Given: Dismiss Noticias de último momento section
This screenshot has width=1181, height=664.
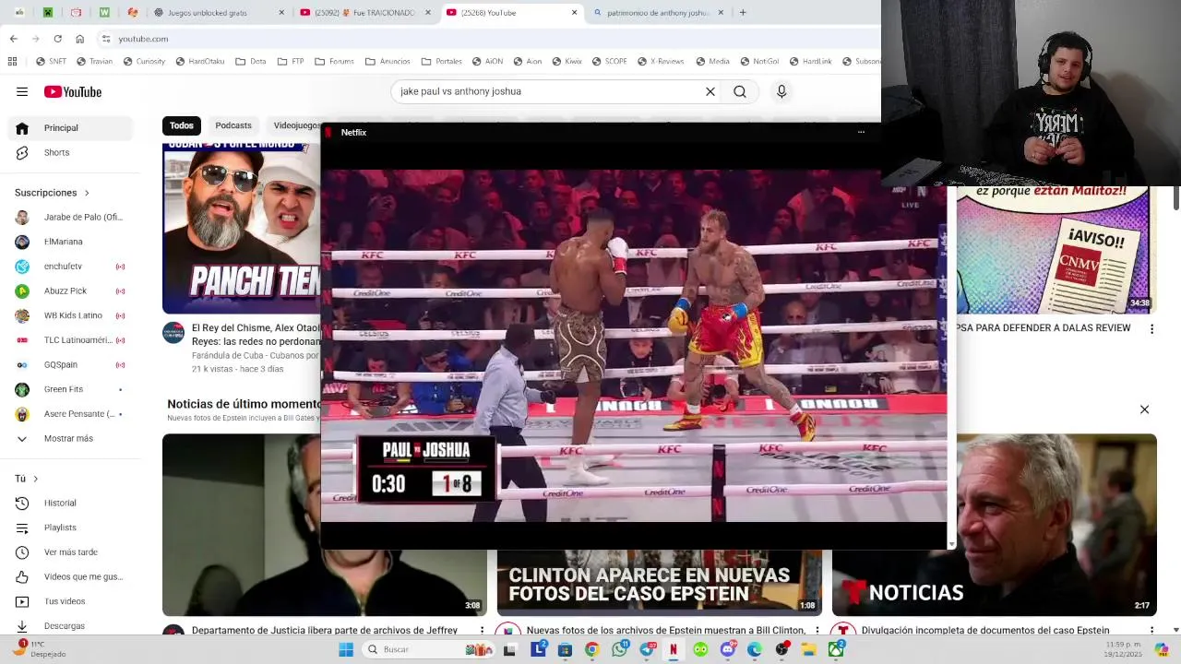Looking at the screenshot, I should click(x=1144, y=409).
